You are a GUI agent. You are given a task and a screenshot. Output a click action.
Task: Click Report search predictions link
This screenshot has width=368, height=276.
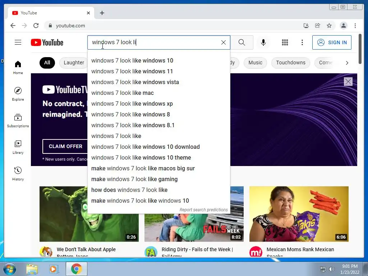[x=203, y=210]
